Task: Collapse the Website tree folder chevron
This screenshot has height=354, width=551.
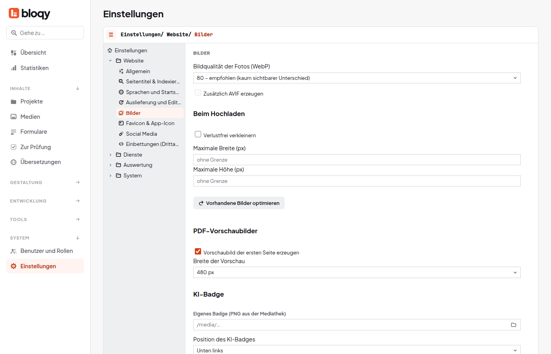Action: [110, 61]
